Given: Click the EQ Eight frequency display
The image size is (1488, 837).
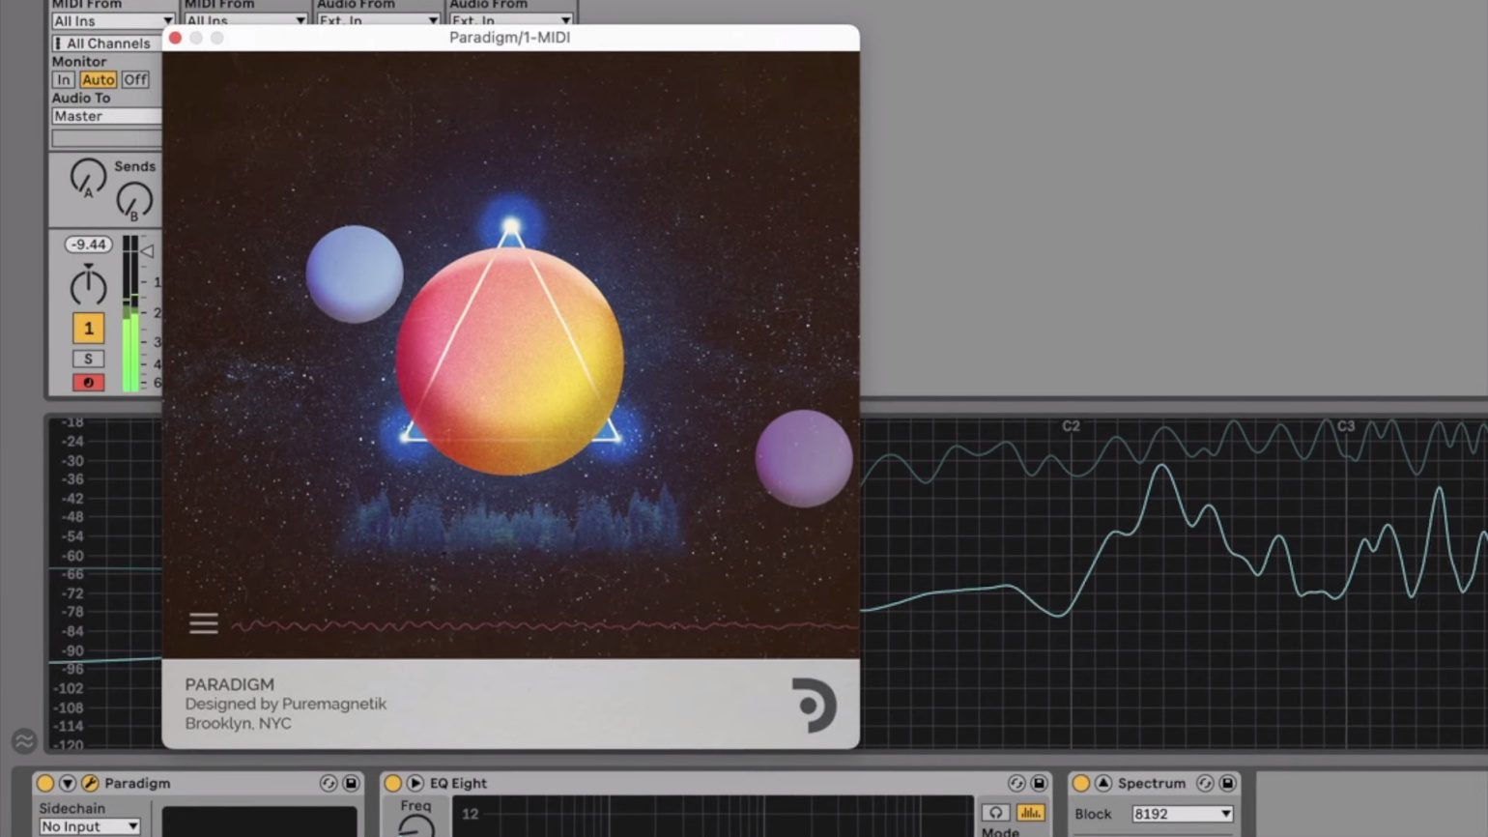Looking at the screenshot, I should 715,817.
